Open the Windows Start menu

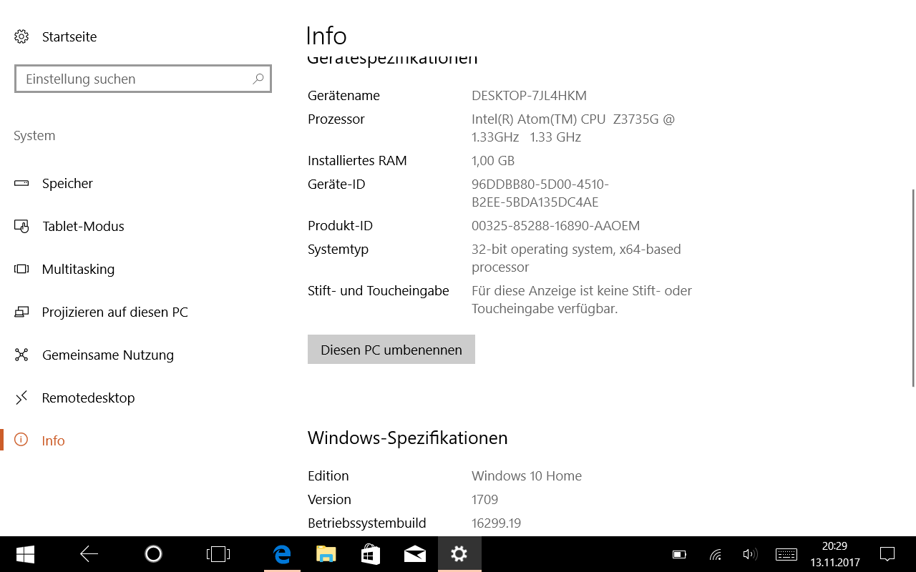point(26,554)
